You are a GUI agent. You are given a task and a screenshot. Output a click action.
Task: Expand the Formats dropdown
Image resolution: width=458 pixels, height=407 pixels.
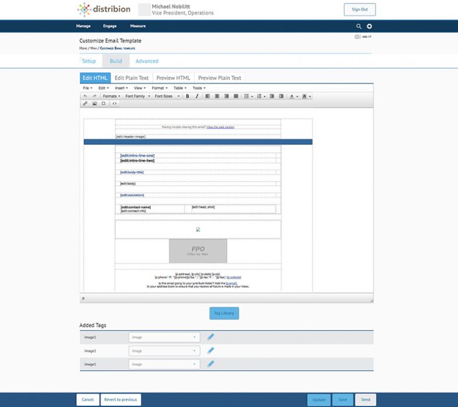(111, 96)
